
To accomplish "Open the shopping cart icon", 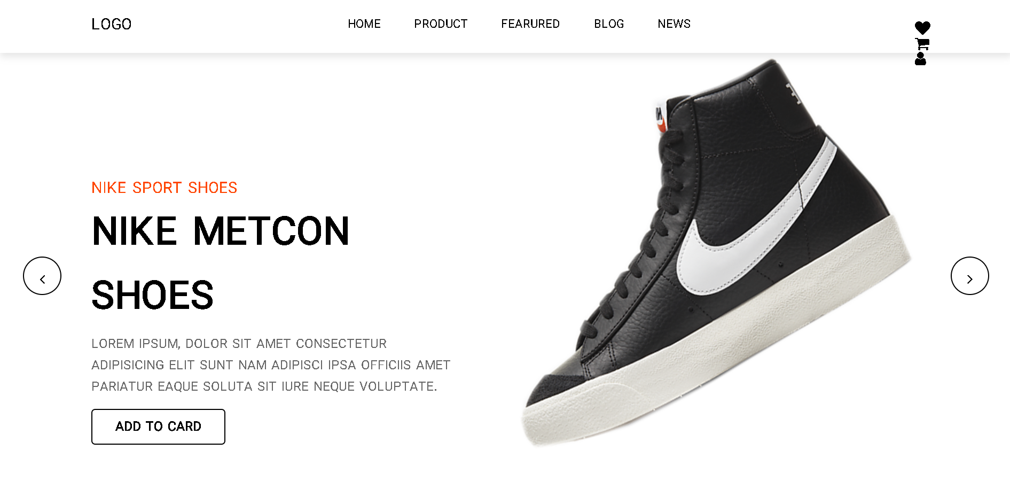I will point(922,44).
